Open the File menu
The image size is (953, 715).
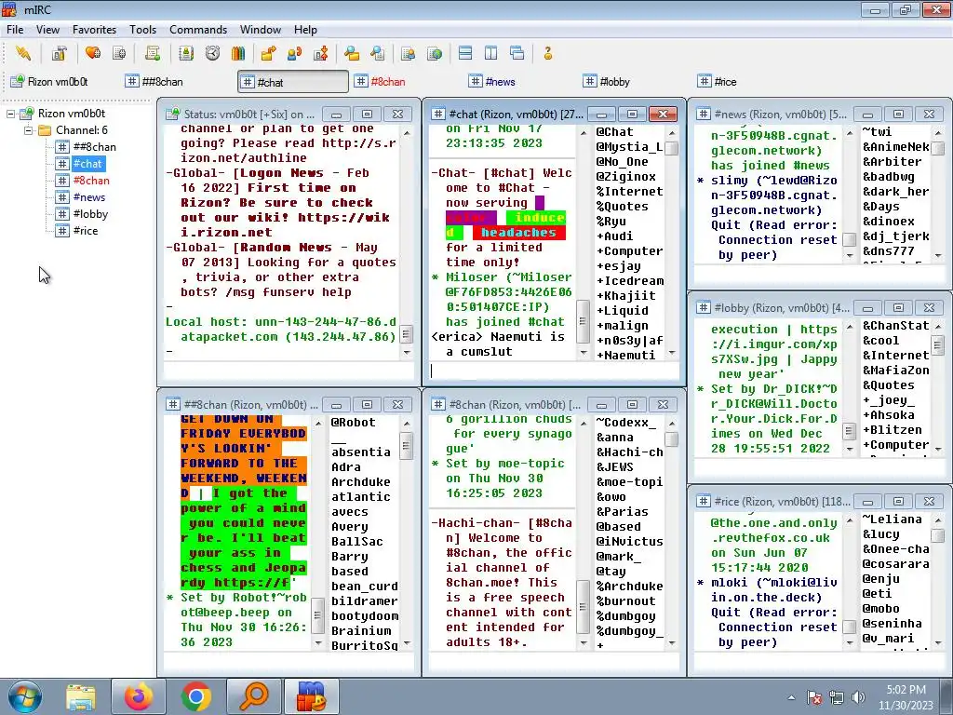point(15,29)
